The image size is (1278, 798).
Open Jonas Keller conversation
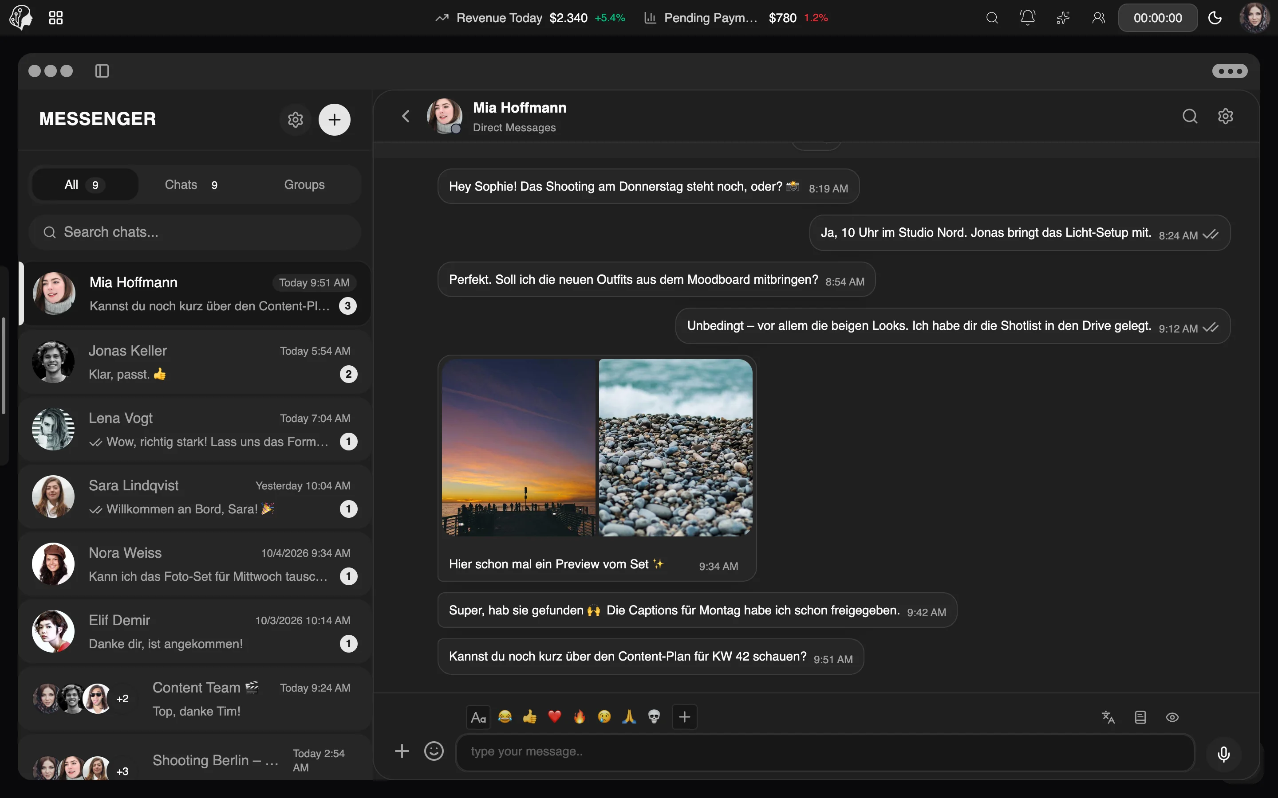pos(195,362)
